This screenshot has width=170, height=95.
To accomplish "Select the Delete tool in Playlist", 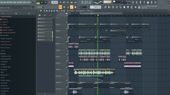I will [x=49, y=11].
